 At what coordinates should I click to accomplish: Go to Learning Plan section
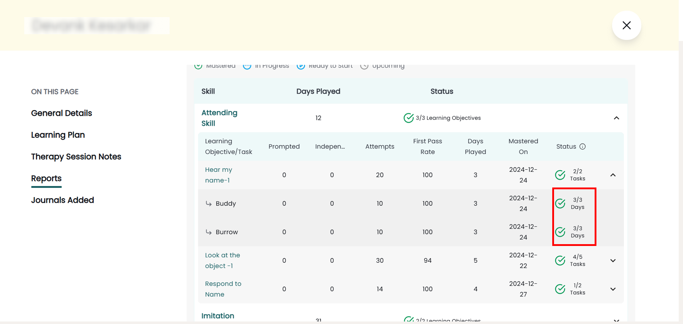(58, 135)
